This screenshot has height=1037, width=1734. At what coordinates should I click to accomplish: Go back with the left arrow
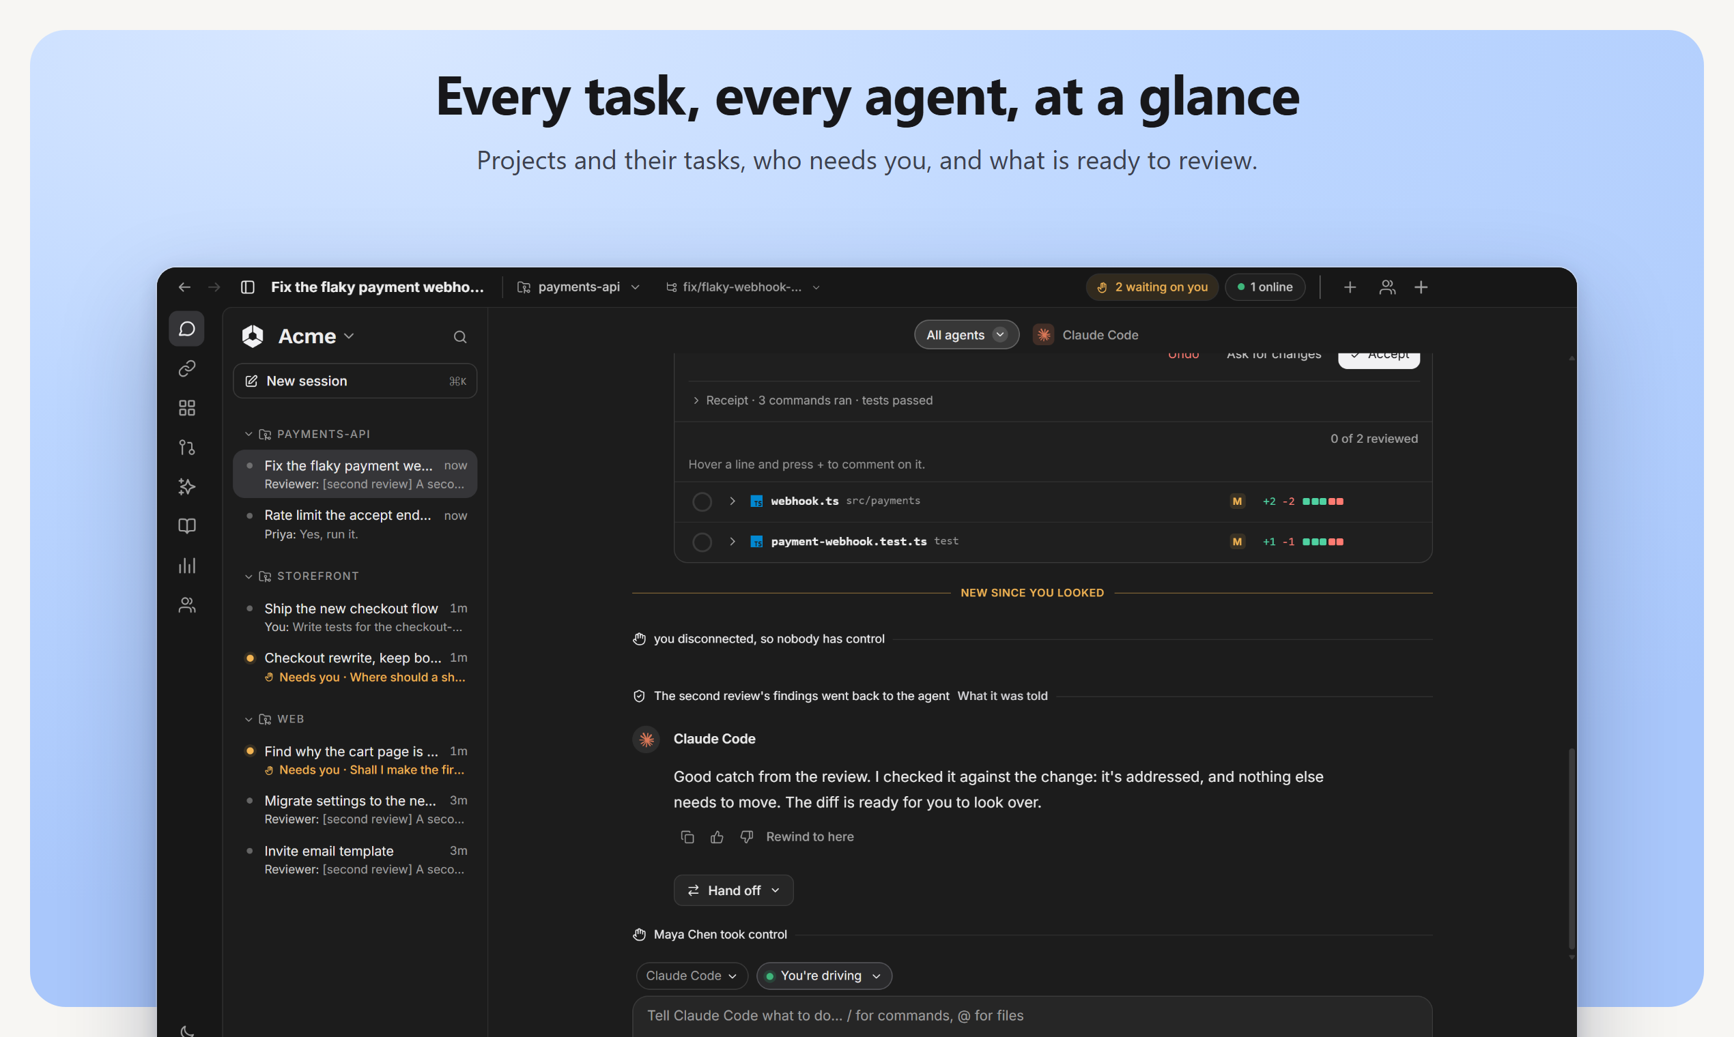tap(184, 287)
